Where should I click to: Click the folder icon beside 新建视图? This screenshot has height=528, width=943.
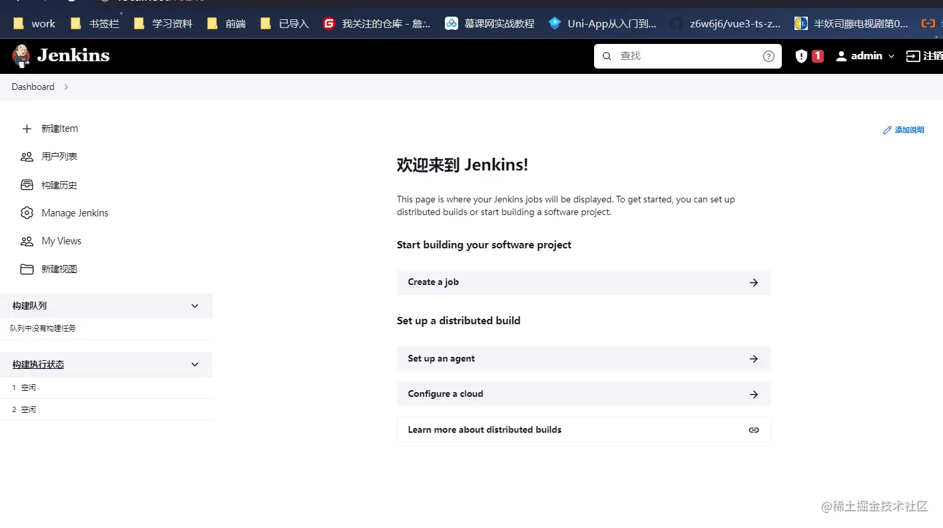point(27,269)
